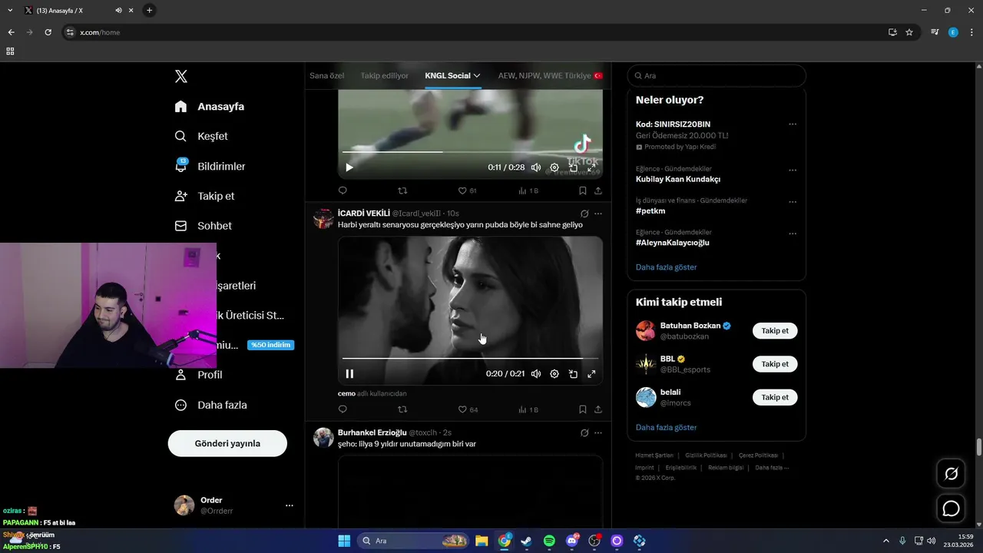This screenshot has height=553, width=983.
Task: Open options for #petkm trend
Action: [793, 202]
